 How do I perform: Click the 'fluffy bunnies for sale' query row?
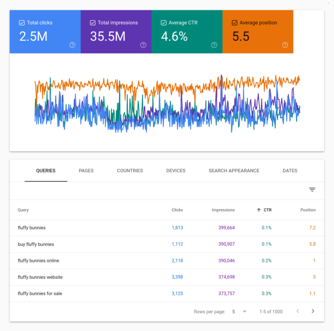coord(40,294)
